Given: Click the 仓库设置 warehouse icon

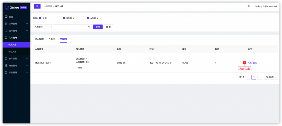Looking at the screenshot, I should (x=6, y=59).
